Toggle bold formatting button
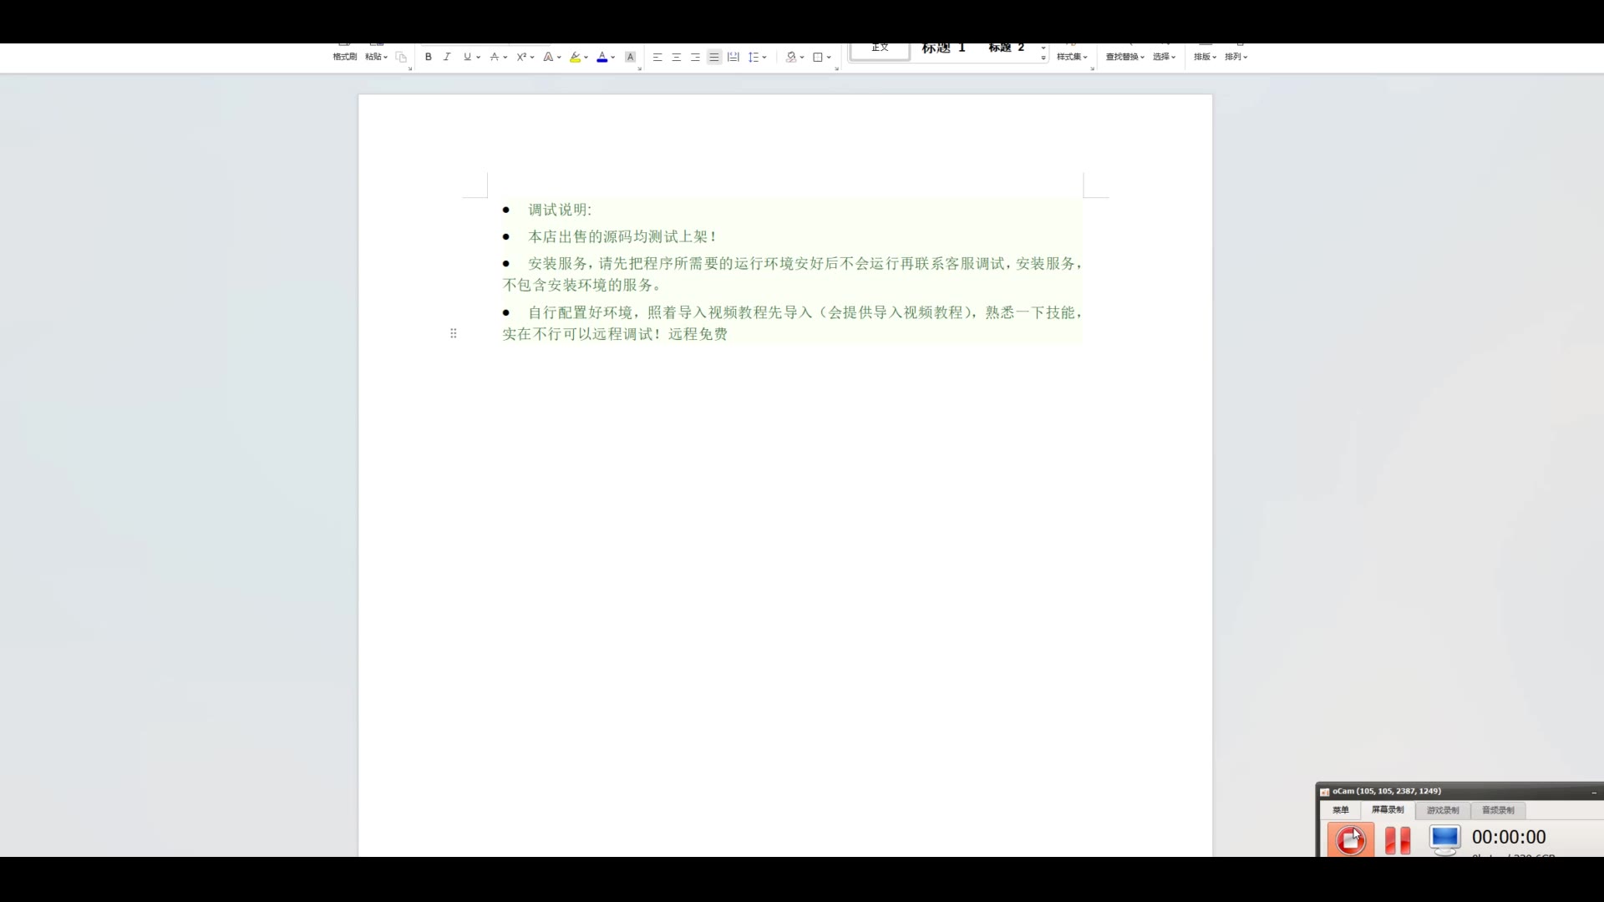The width and height of the screenshot is (1604, 902). pyautogui.click(x=429, y=57)
